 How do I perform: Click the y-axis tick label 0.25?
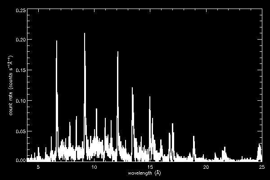click(20, 9)
